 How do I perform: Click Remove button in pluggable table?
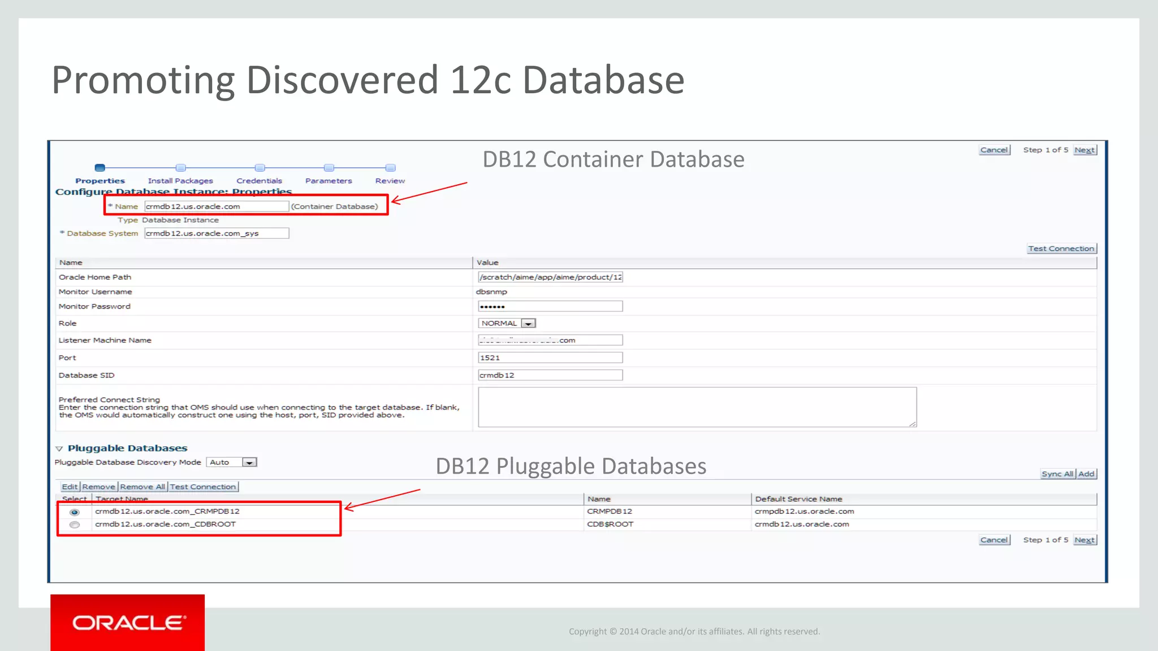[x=98, y=487]
